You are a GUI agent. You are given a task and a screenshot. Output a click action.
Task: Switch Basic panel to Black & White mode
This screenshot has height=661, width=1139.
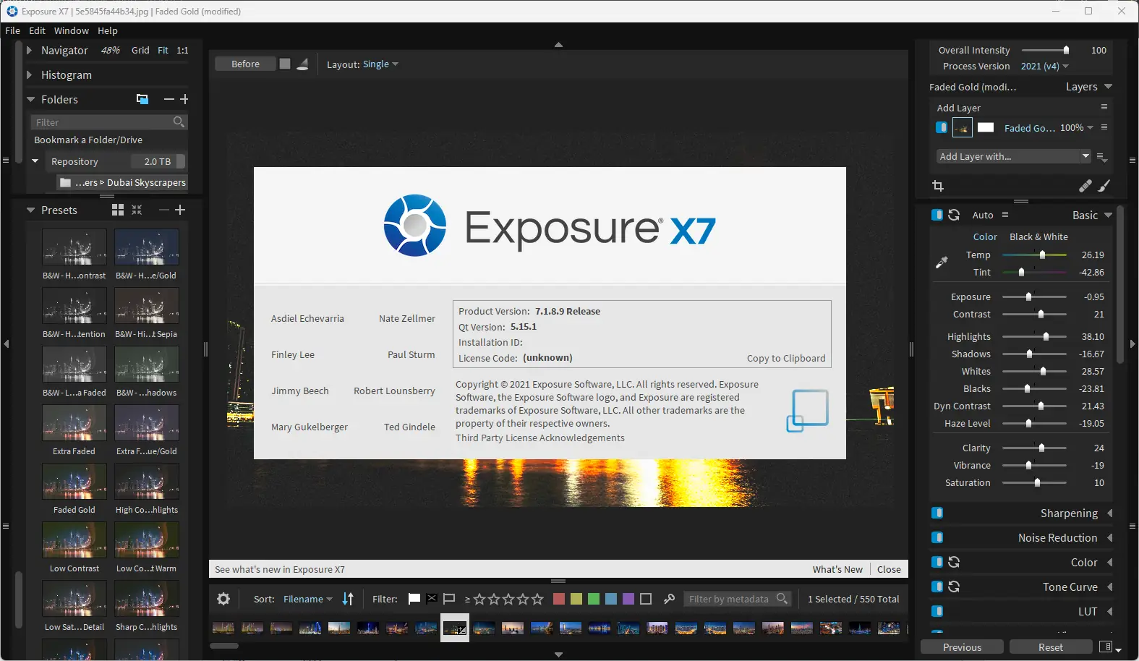click(x=1038, y=236)
